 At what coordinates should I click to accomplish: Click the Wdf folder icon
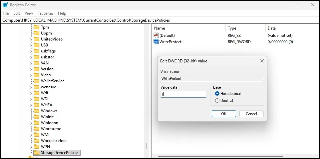[x=37, y=93]
